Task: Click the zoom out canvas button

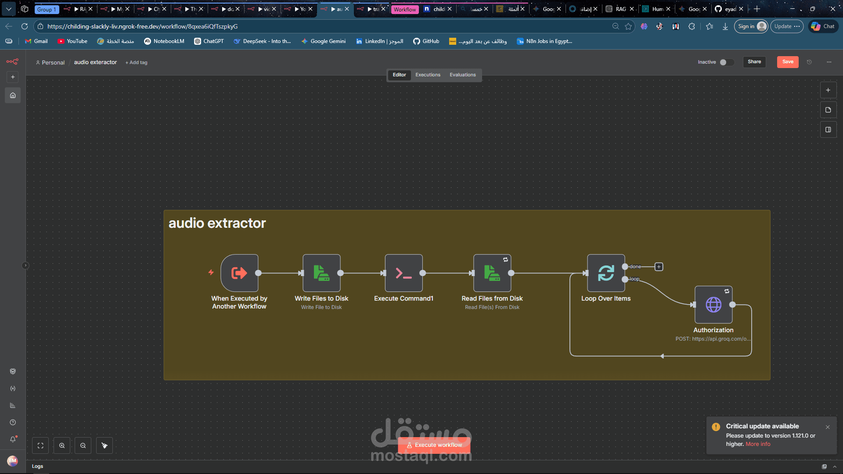Action: (x=83, y=445)
